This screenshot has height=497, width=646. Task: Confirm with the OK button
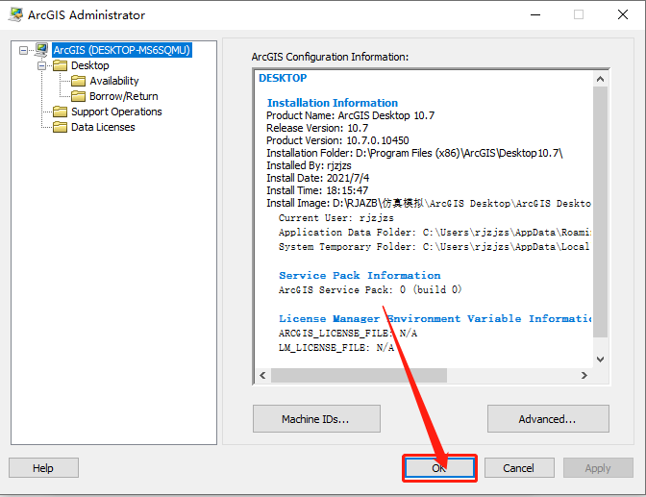tap(439, 468)
